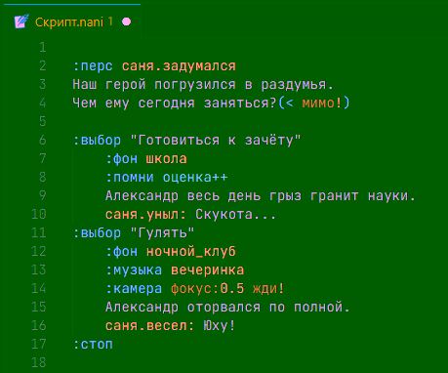Click the ':перс' command on line 2
Image resolution: width=448 pixels, height=373 pixels.
tap(93, 66)
